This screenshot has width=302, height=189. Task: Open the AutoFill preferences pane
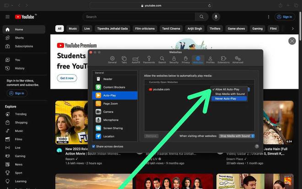pyautogui.click(x=136, y=60)
